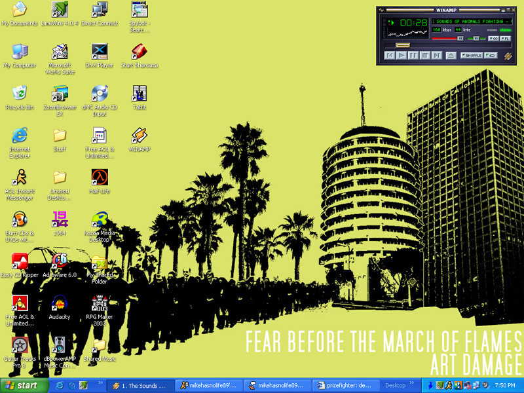This screenshot has height=393, width=524.
Task: Switch to '1. The Sounds' Winamp taskbar button
Action: 140,386
